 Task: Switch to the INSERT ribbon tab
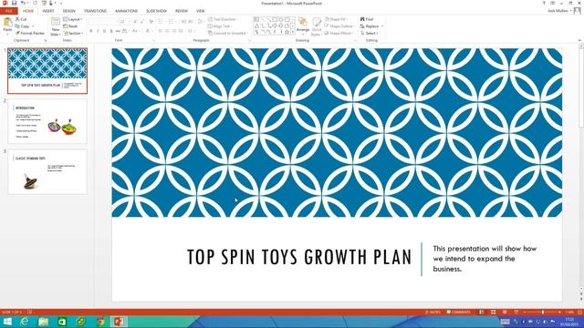(48, 11)
